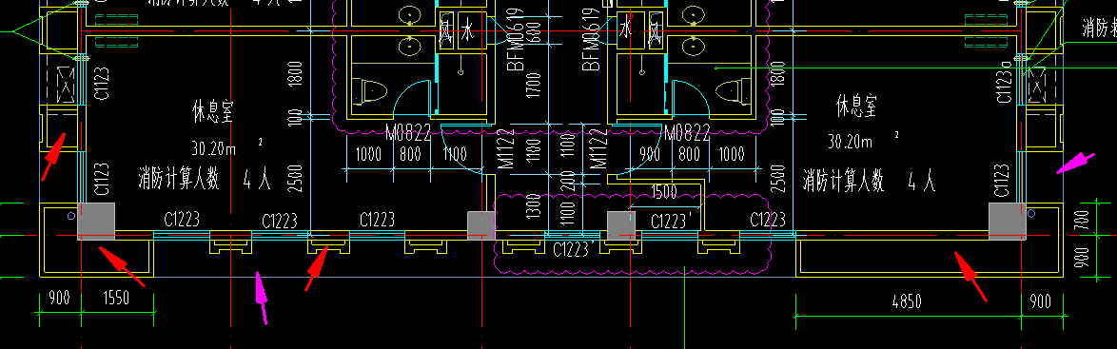This screenshot has height=349, width=1117.
Task: Pick the '1550' dimension text
Action: [115, 298]
